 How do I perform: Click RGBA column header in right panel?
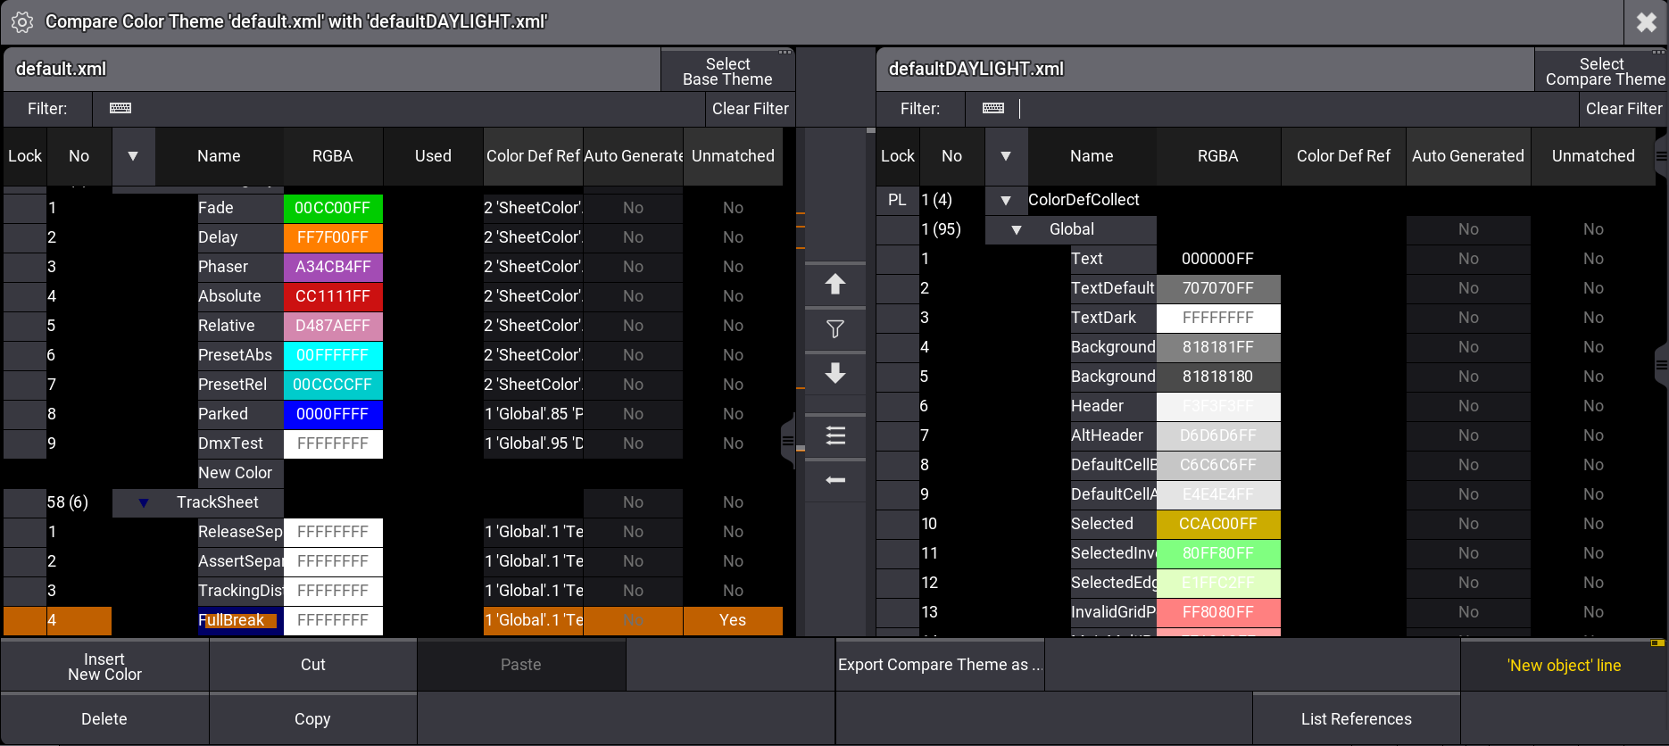pyautogui.click(x=1217, y=156)
